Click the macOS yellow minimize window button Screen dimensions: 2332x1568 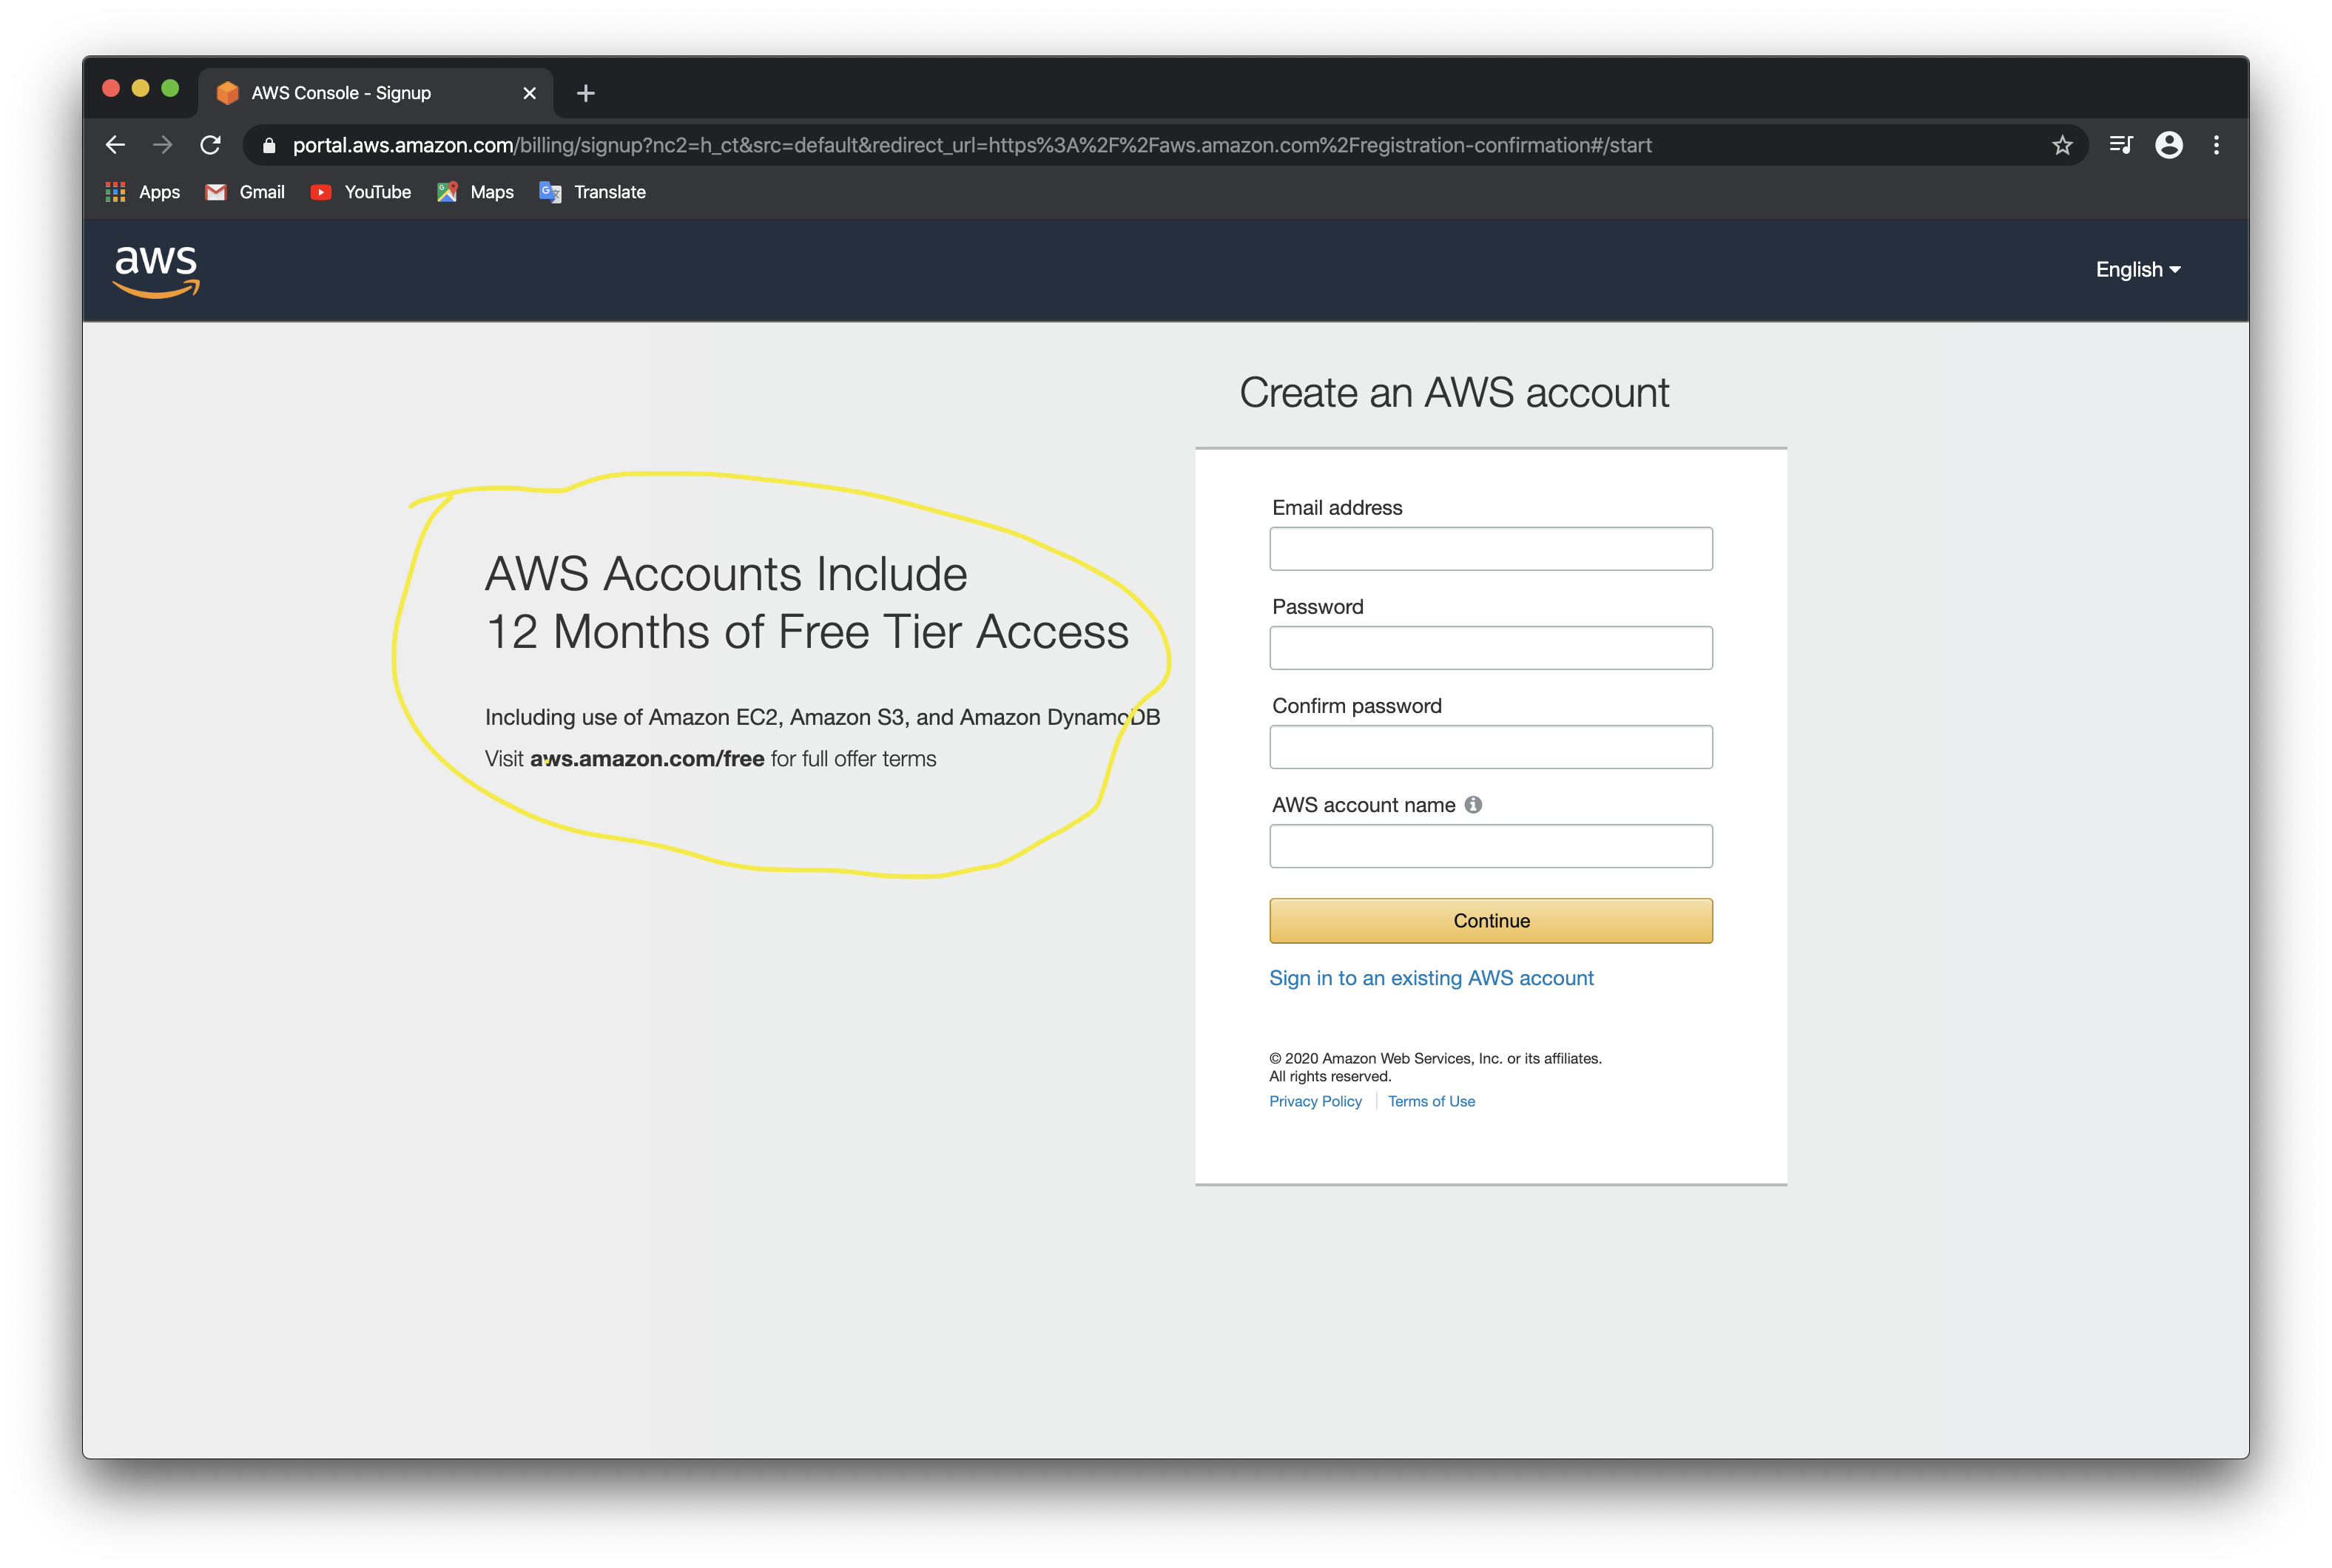coord(140,88)
